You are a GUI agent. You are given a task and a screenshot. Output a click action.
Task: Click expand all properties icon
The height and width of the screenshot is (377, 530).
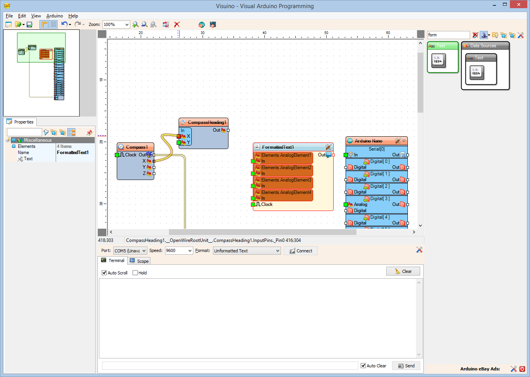pos(54,132)
